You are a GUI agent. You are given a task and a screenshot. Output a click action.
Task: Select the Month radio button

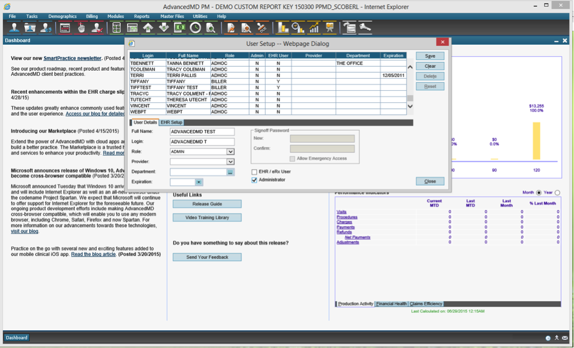pyautogui.click(x=538, y=193)
